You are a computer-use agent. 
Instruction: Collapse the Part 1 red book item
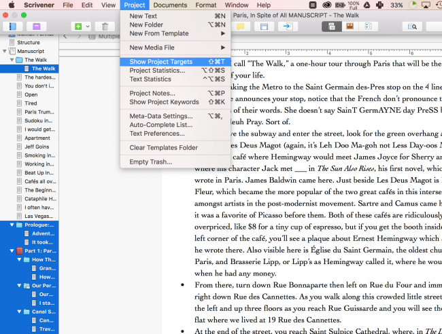tap(12, 251)
